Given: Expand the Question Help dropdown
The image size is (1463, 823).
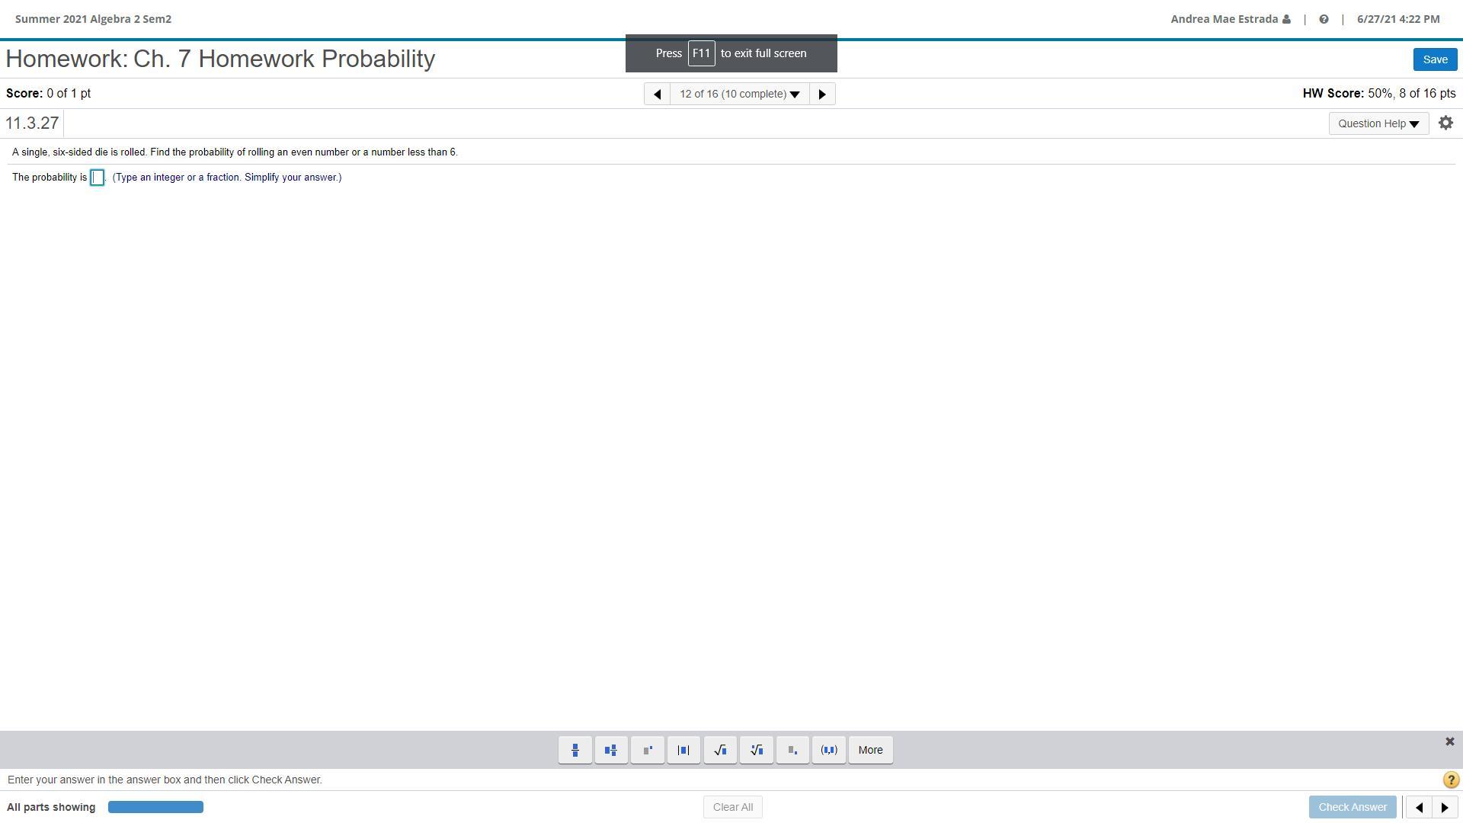Looking at the screenshot, I should (x=1378, y=123).
